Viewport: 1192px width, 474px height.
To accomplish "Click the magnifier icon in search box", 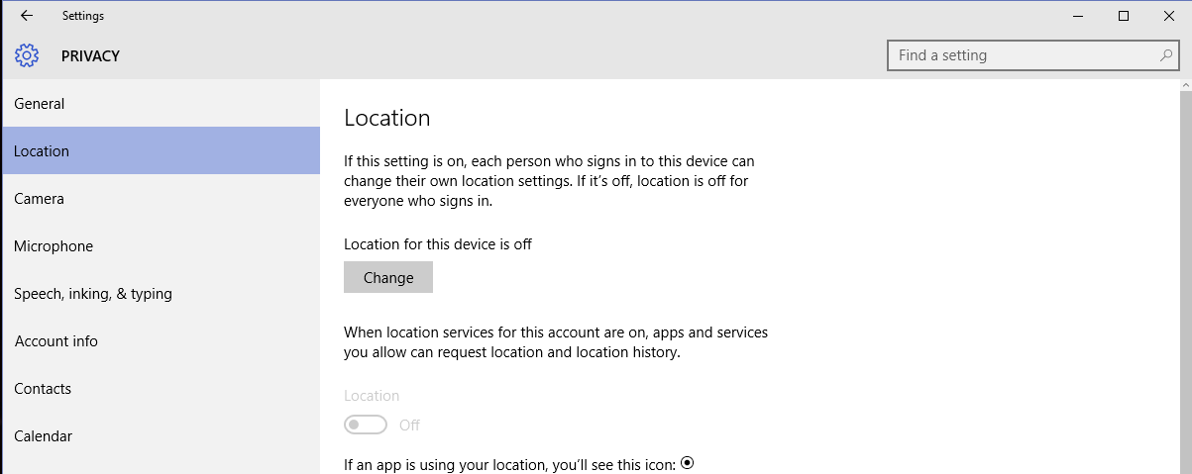I will click(x=1166, y=55).
